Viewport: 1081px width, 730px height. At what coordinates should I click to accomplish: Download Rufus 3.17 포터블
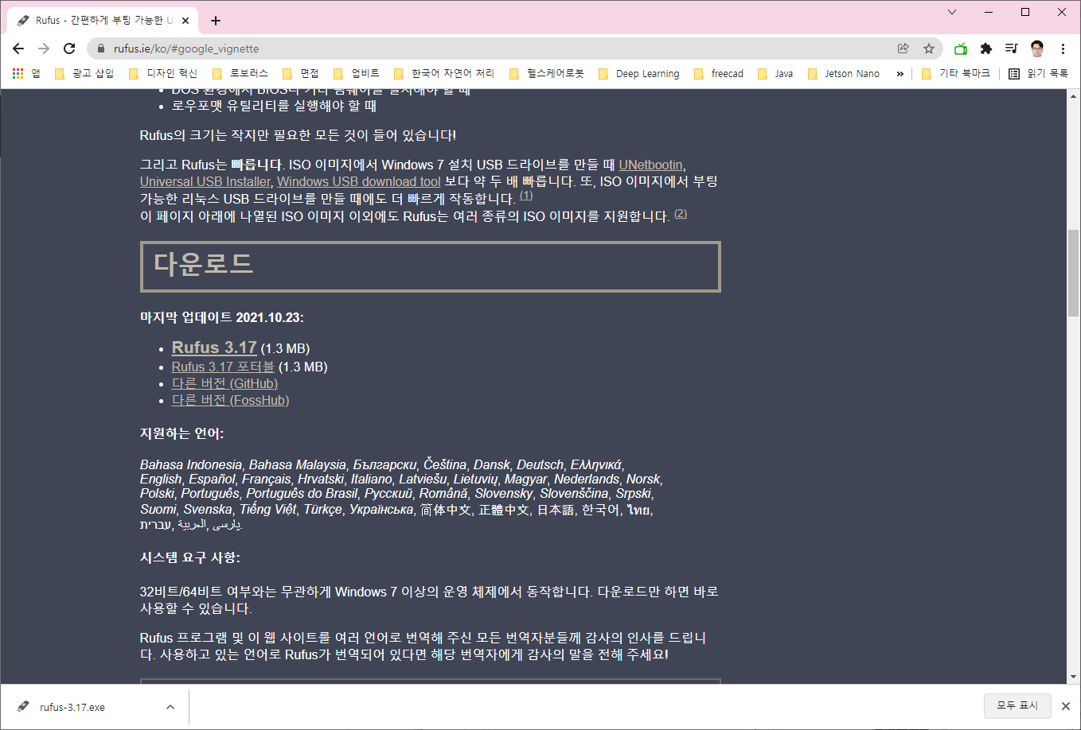(x=223, y=367)
